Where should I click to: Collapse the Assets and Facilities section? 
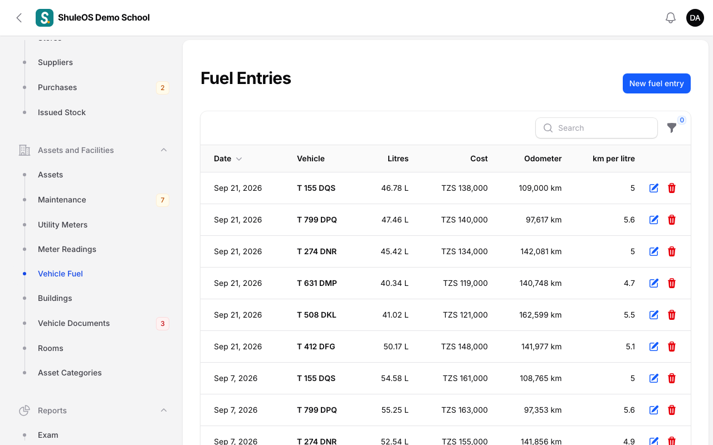(164, 150)
